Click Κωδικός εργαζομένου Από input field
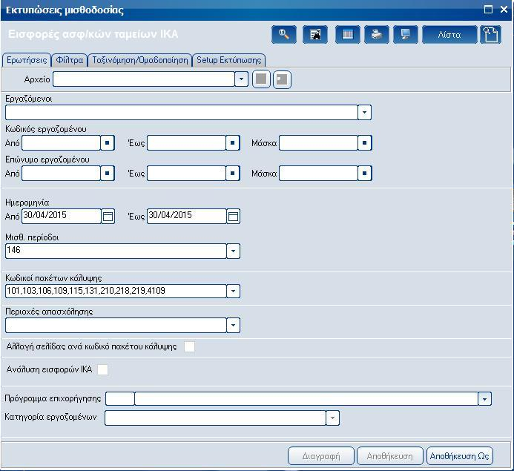This screenshot has width=514, height=471. [61, 143]
